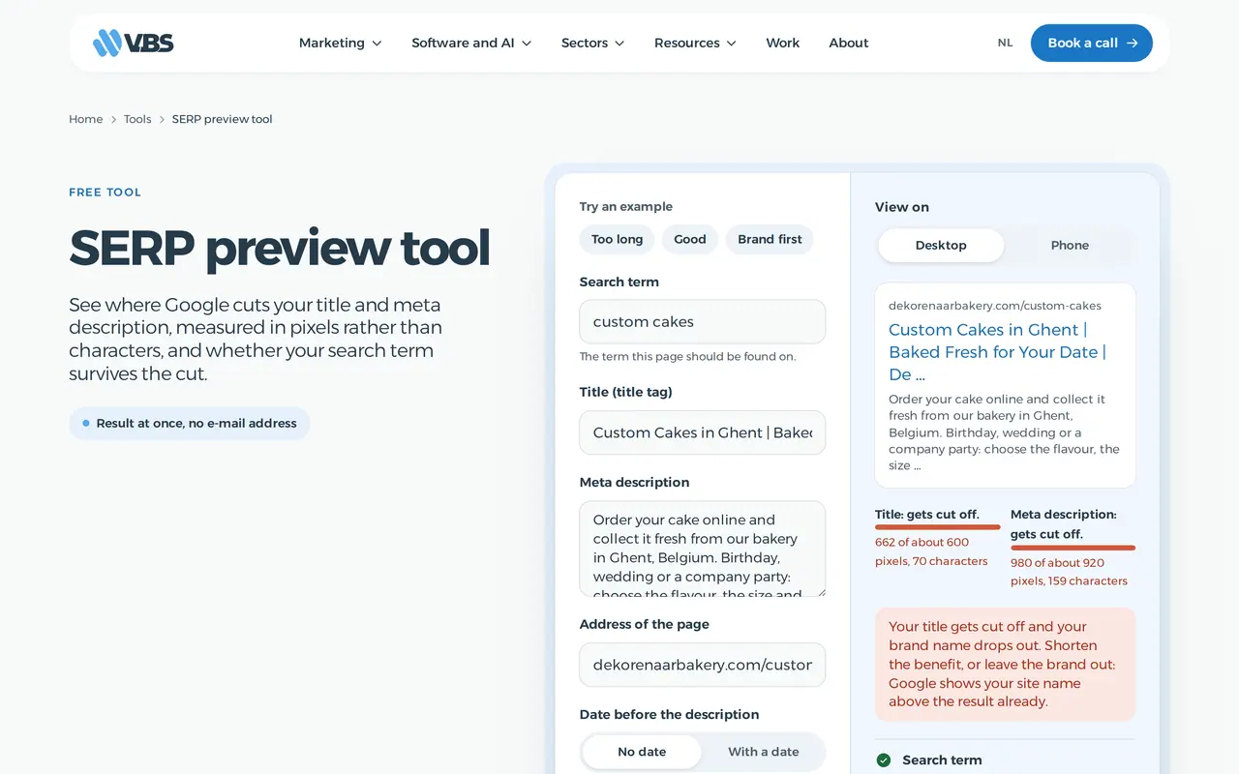Click inside the Meta description textarea
Screen dimensions: 1239x774
703,549
